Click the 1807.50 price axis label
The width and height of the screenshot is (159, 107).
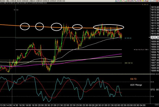click(155, 63)
